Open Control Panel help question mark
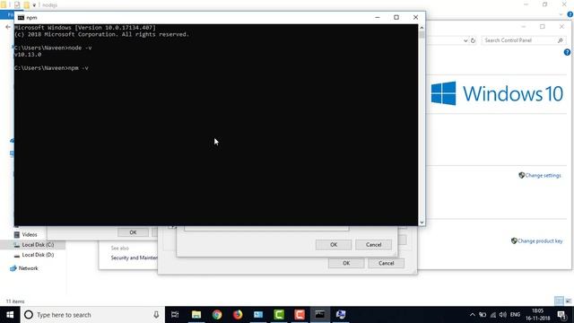 (567, 52)
